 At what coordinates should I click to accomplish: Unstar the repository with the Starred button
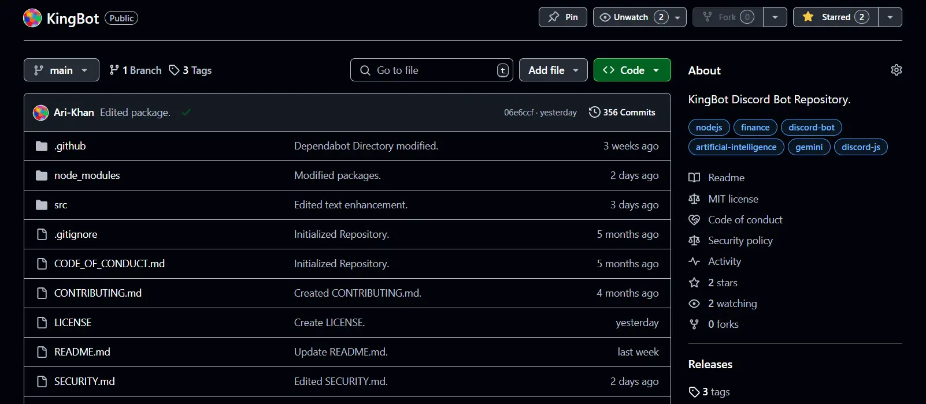836,17
